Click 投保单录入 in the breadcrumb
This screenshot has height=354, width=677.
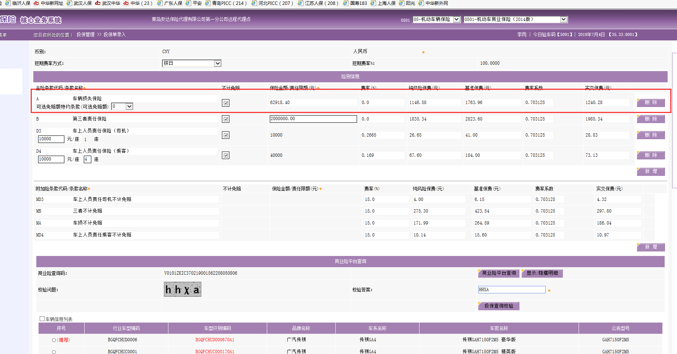point(115,34)
